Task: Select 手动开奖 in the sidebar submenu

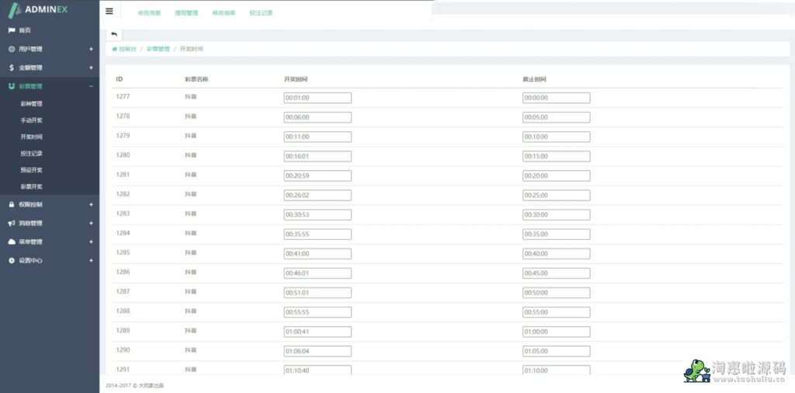Action: [32, 120]
